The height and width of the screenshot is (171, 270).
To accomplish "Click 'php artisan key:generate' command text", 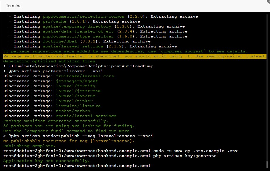I will [x=185, y=156].
